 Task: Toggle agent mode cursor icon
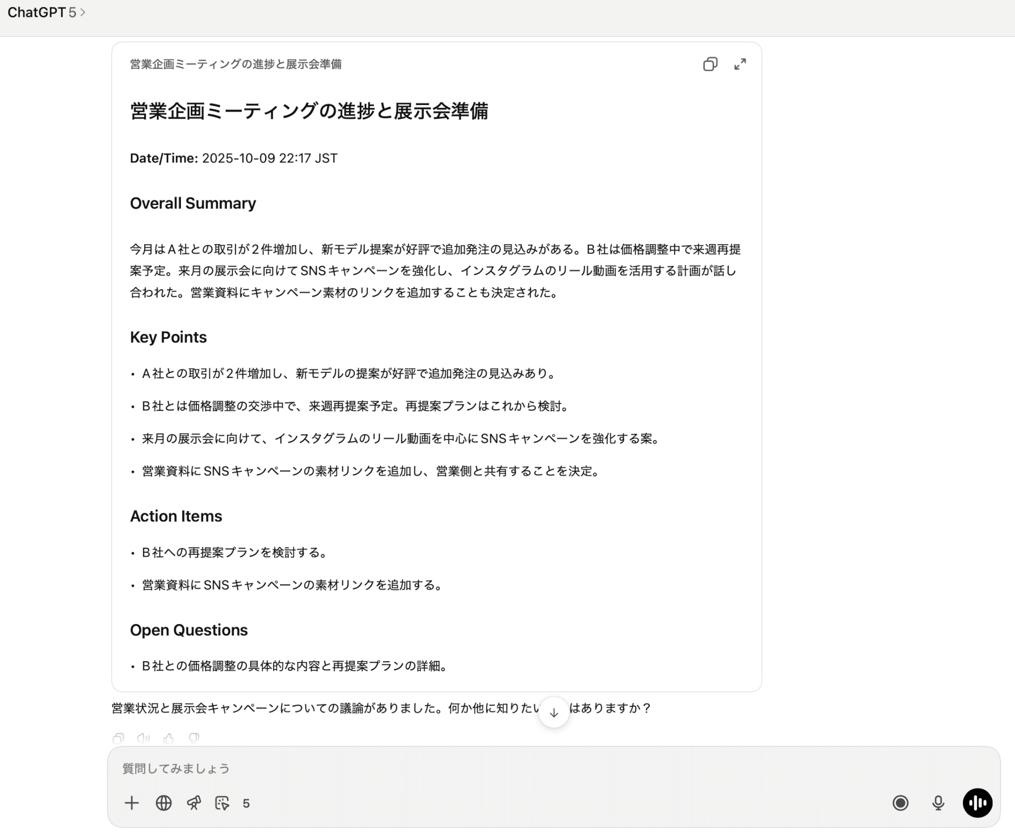[x=222, y=803]
